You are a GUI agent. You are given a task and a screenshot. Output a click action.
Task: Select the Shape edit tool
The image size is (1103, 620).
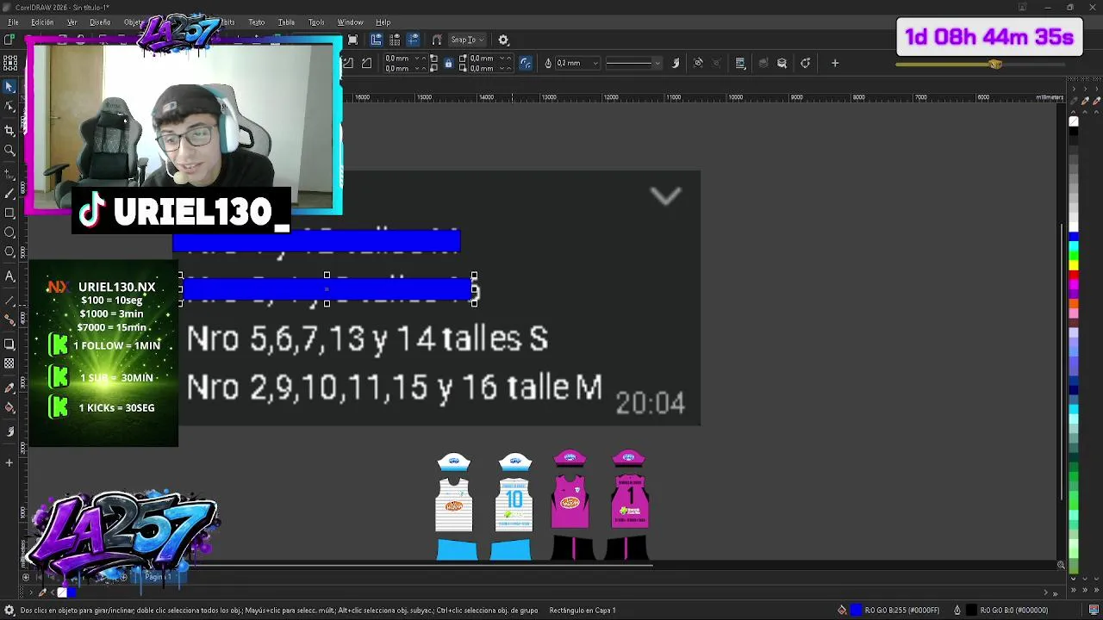pos(9,107)
